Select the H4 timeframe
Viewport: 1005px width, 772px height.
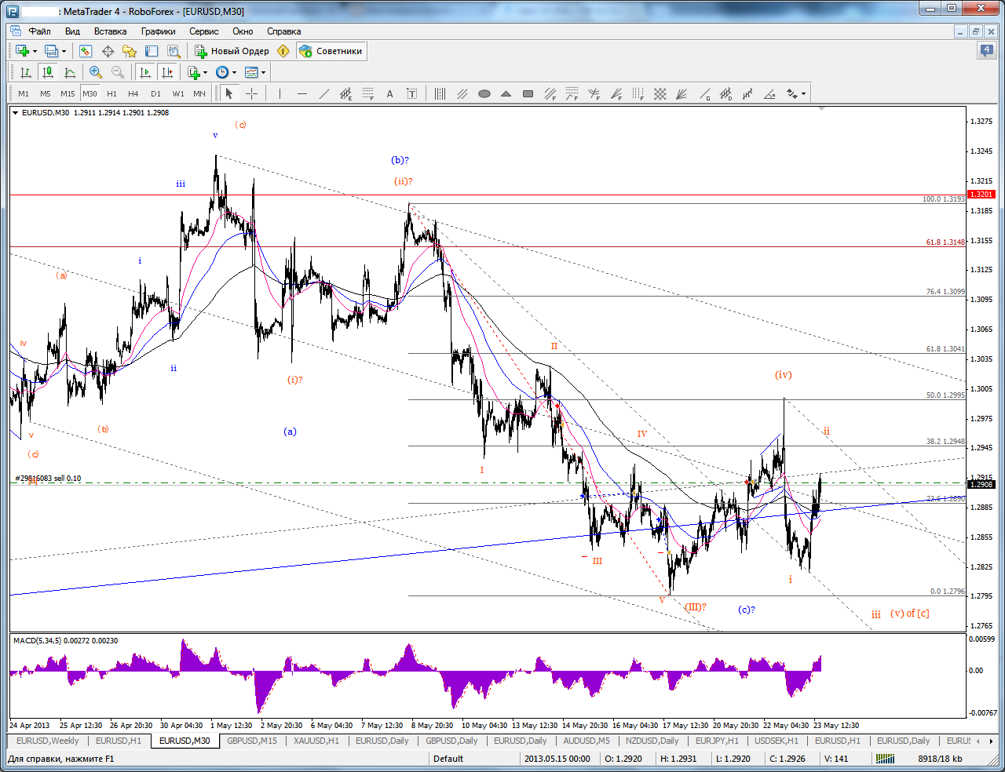(133, 93)
